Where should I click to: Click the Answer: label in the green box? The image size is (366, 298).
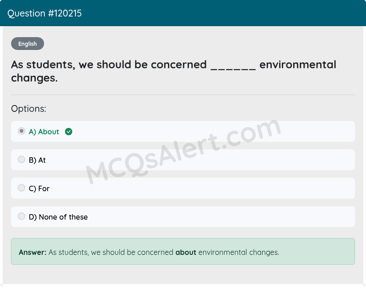pyautogui.click(x=31, y=252)
